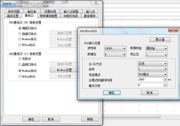This screenshot has height=126, width=180.
Task: Open the 奇偶校验 dropdown showing 偶校验
Action: [157, 48]
